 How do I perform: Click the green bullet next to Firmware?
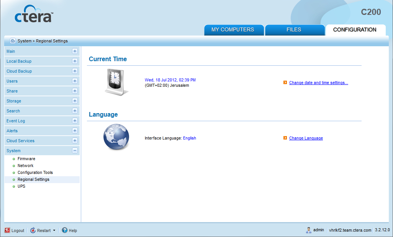click(x=14, y=159)
